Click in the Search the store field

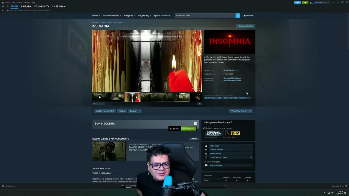point(205,16)
